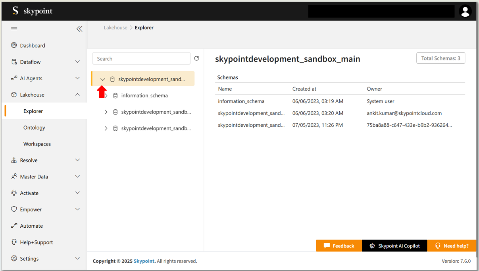Click the Automate sidebar item
The image size is (479, 271).
[x=31, y=226]
